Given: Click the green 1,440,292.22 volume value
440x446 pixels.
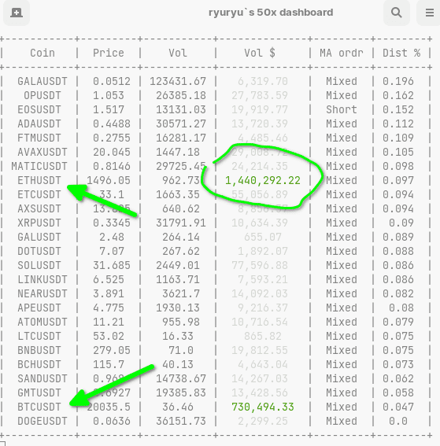Looking at the screenshot, I should point(263,180).
